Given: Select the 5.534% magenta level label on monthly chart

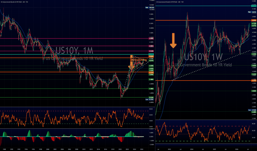Looking at the screenshot, I should point(151,51).
